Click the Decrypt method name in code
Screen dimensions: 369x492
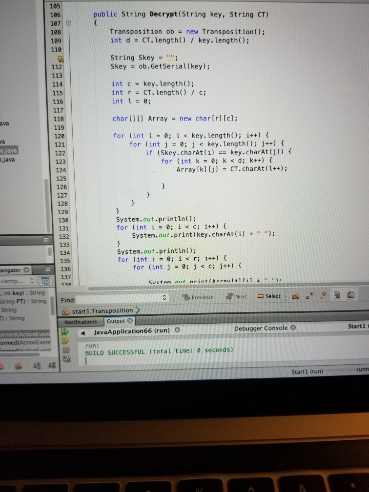tap(164, 14)
